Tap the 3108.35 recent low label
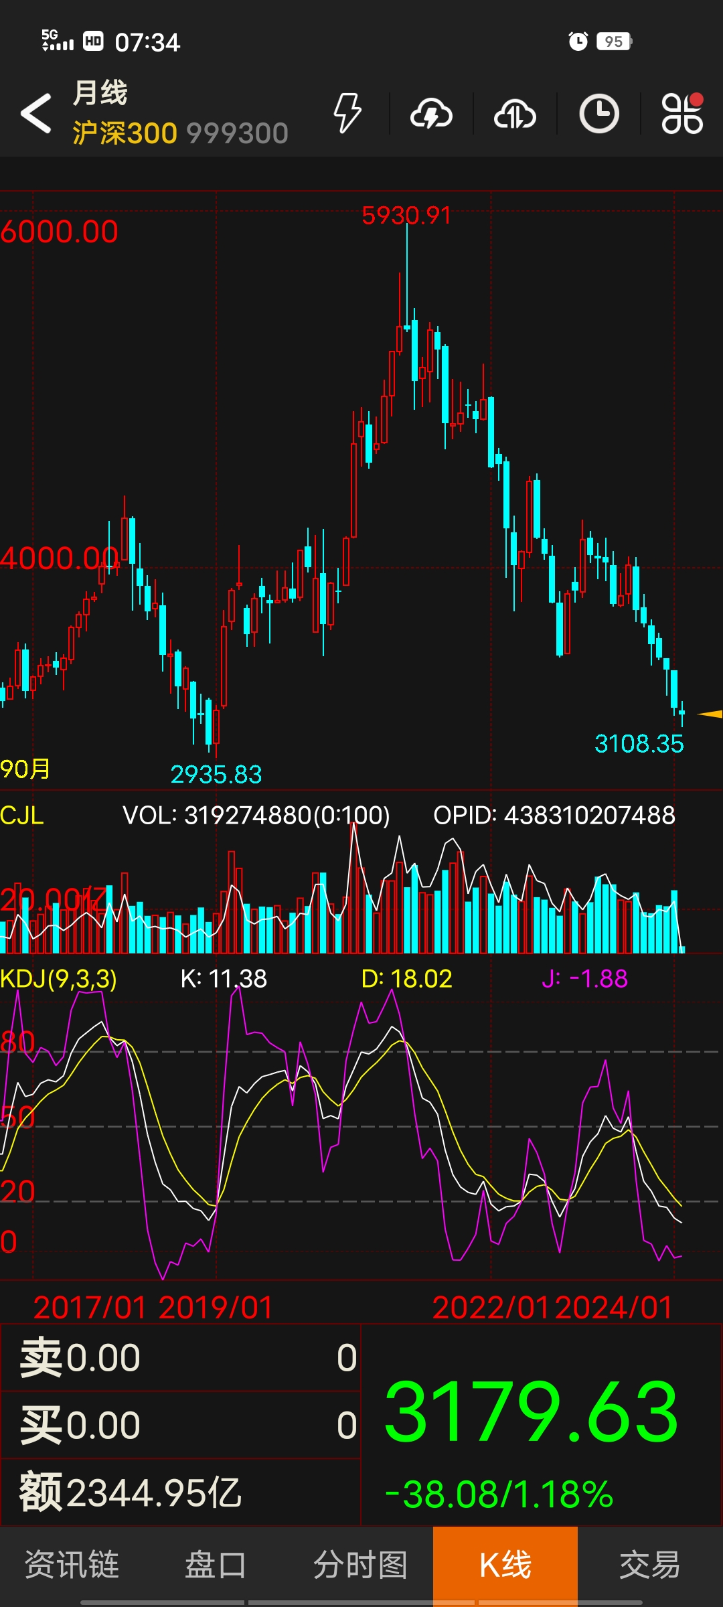The image size is (723, 1607). 639,744
